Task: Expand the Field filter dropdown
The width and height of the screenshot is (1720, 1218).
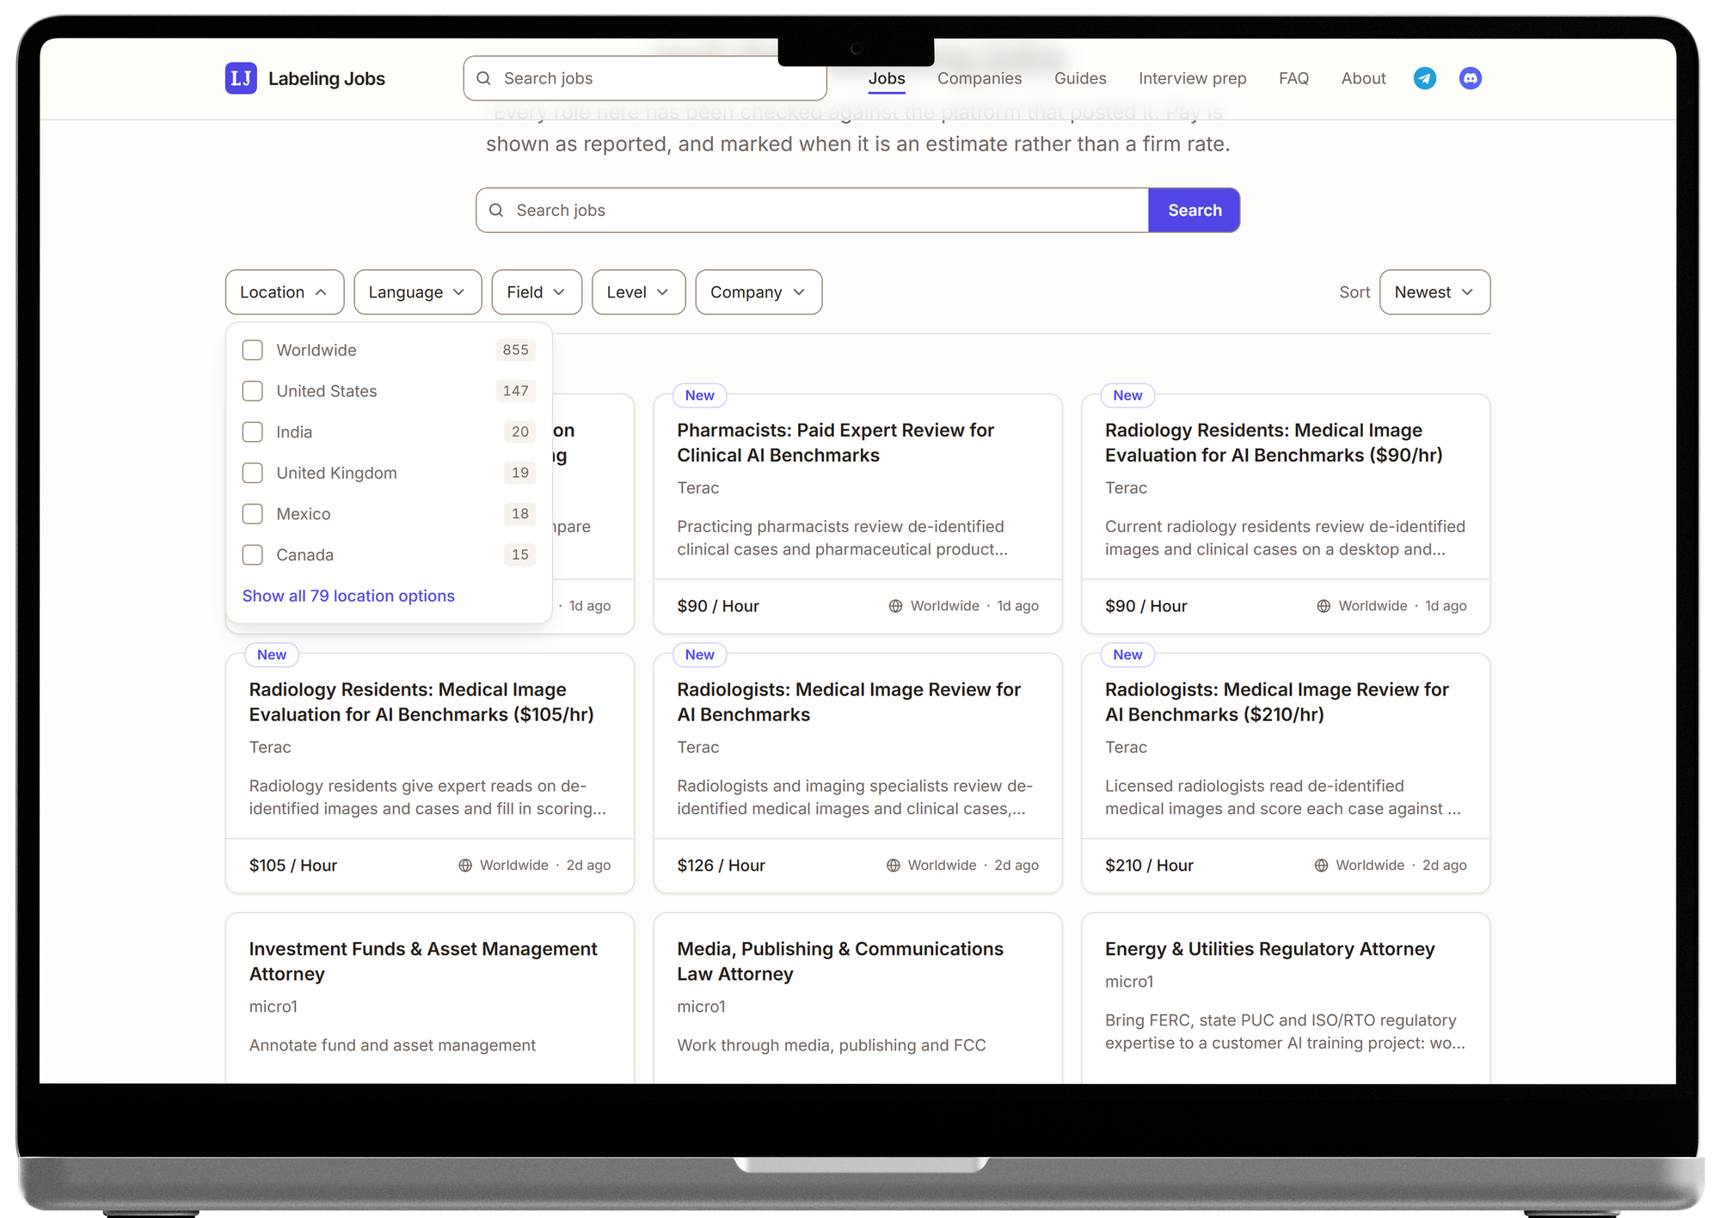Action: click(537, 292)
